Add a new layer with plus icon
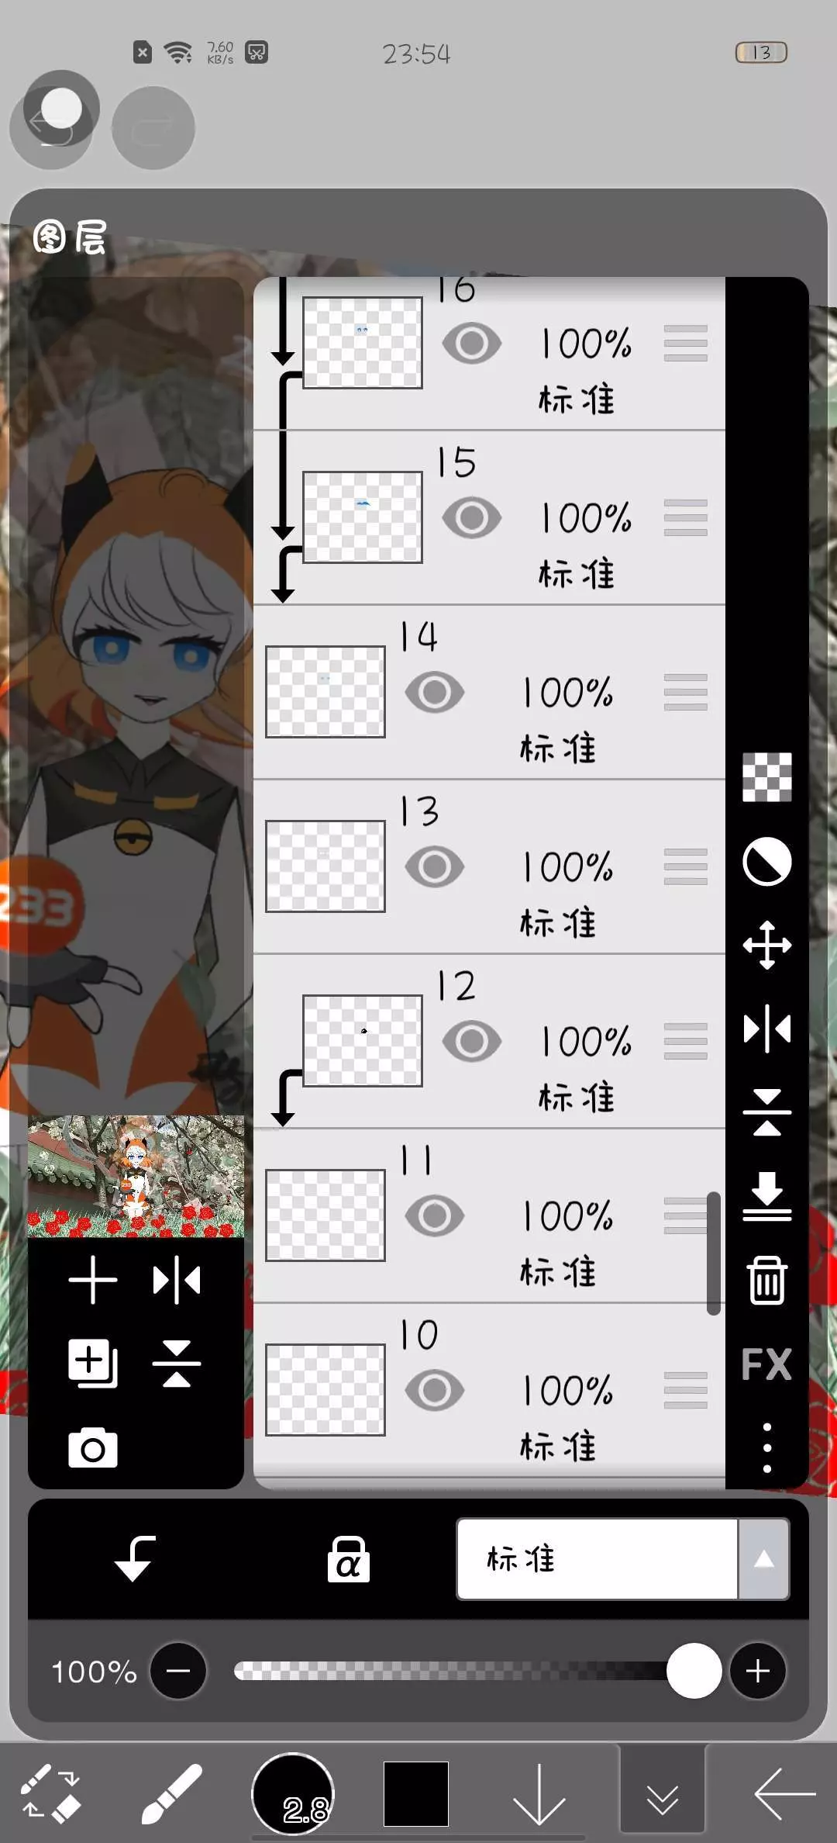 click(93, 1280)
